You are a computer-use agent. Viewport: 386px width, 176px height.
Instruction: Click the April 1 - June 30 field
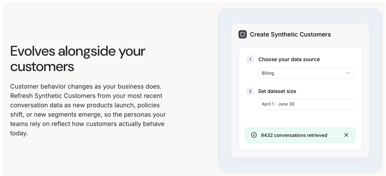pos(306,104)
